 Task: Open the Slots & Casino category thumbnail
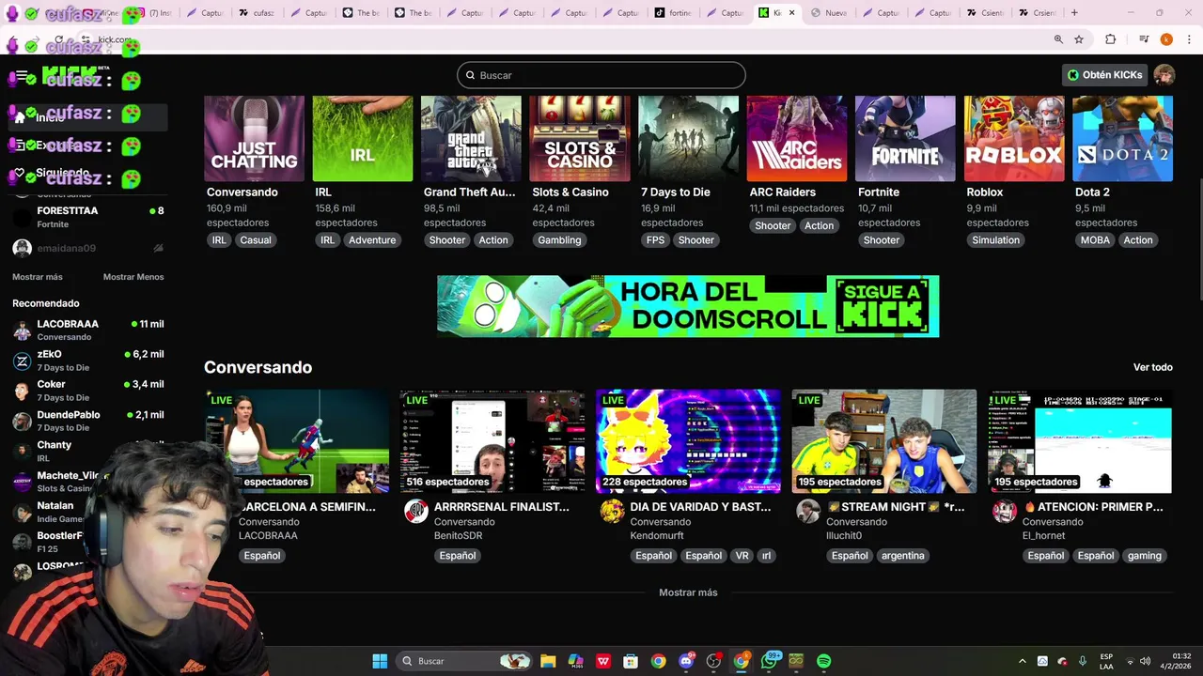[x=580, y=138]
